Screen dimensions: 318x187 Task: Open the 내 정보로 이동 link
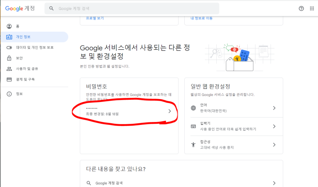tap(202, 18)
